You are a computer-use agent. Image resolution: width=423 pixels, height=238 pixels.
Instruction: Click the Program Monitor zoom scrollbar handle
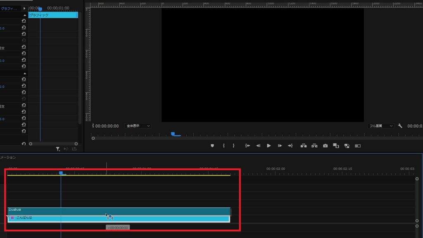click(93, 138)
